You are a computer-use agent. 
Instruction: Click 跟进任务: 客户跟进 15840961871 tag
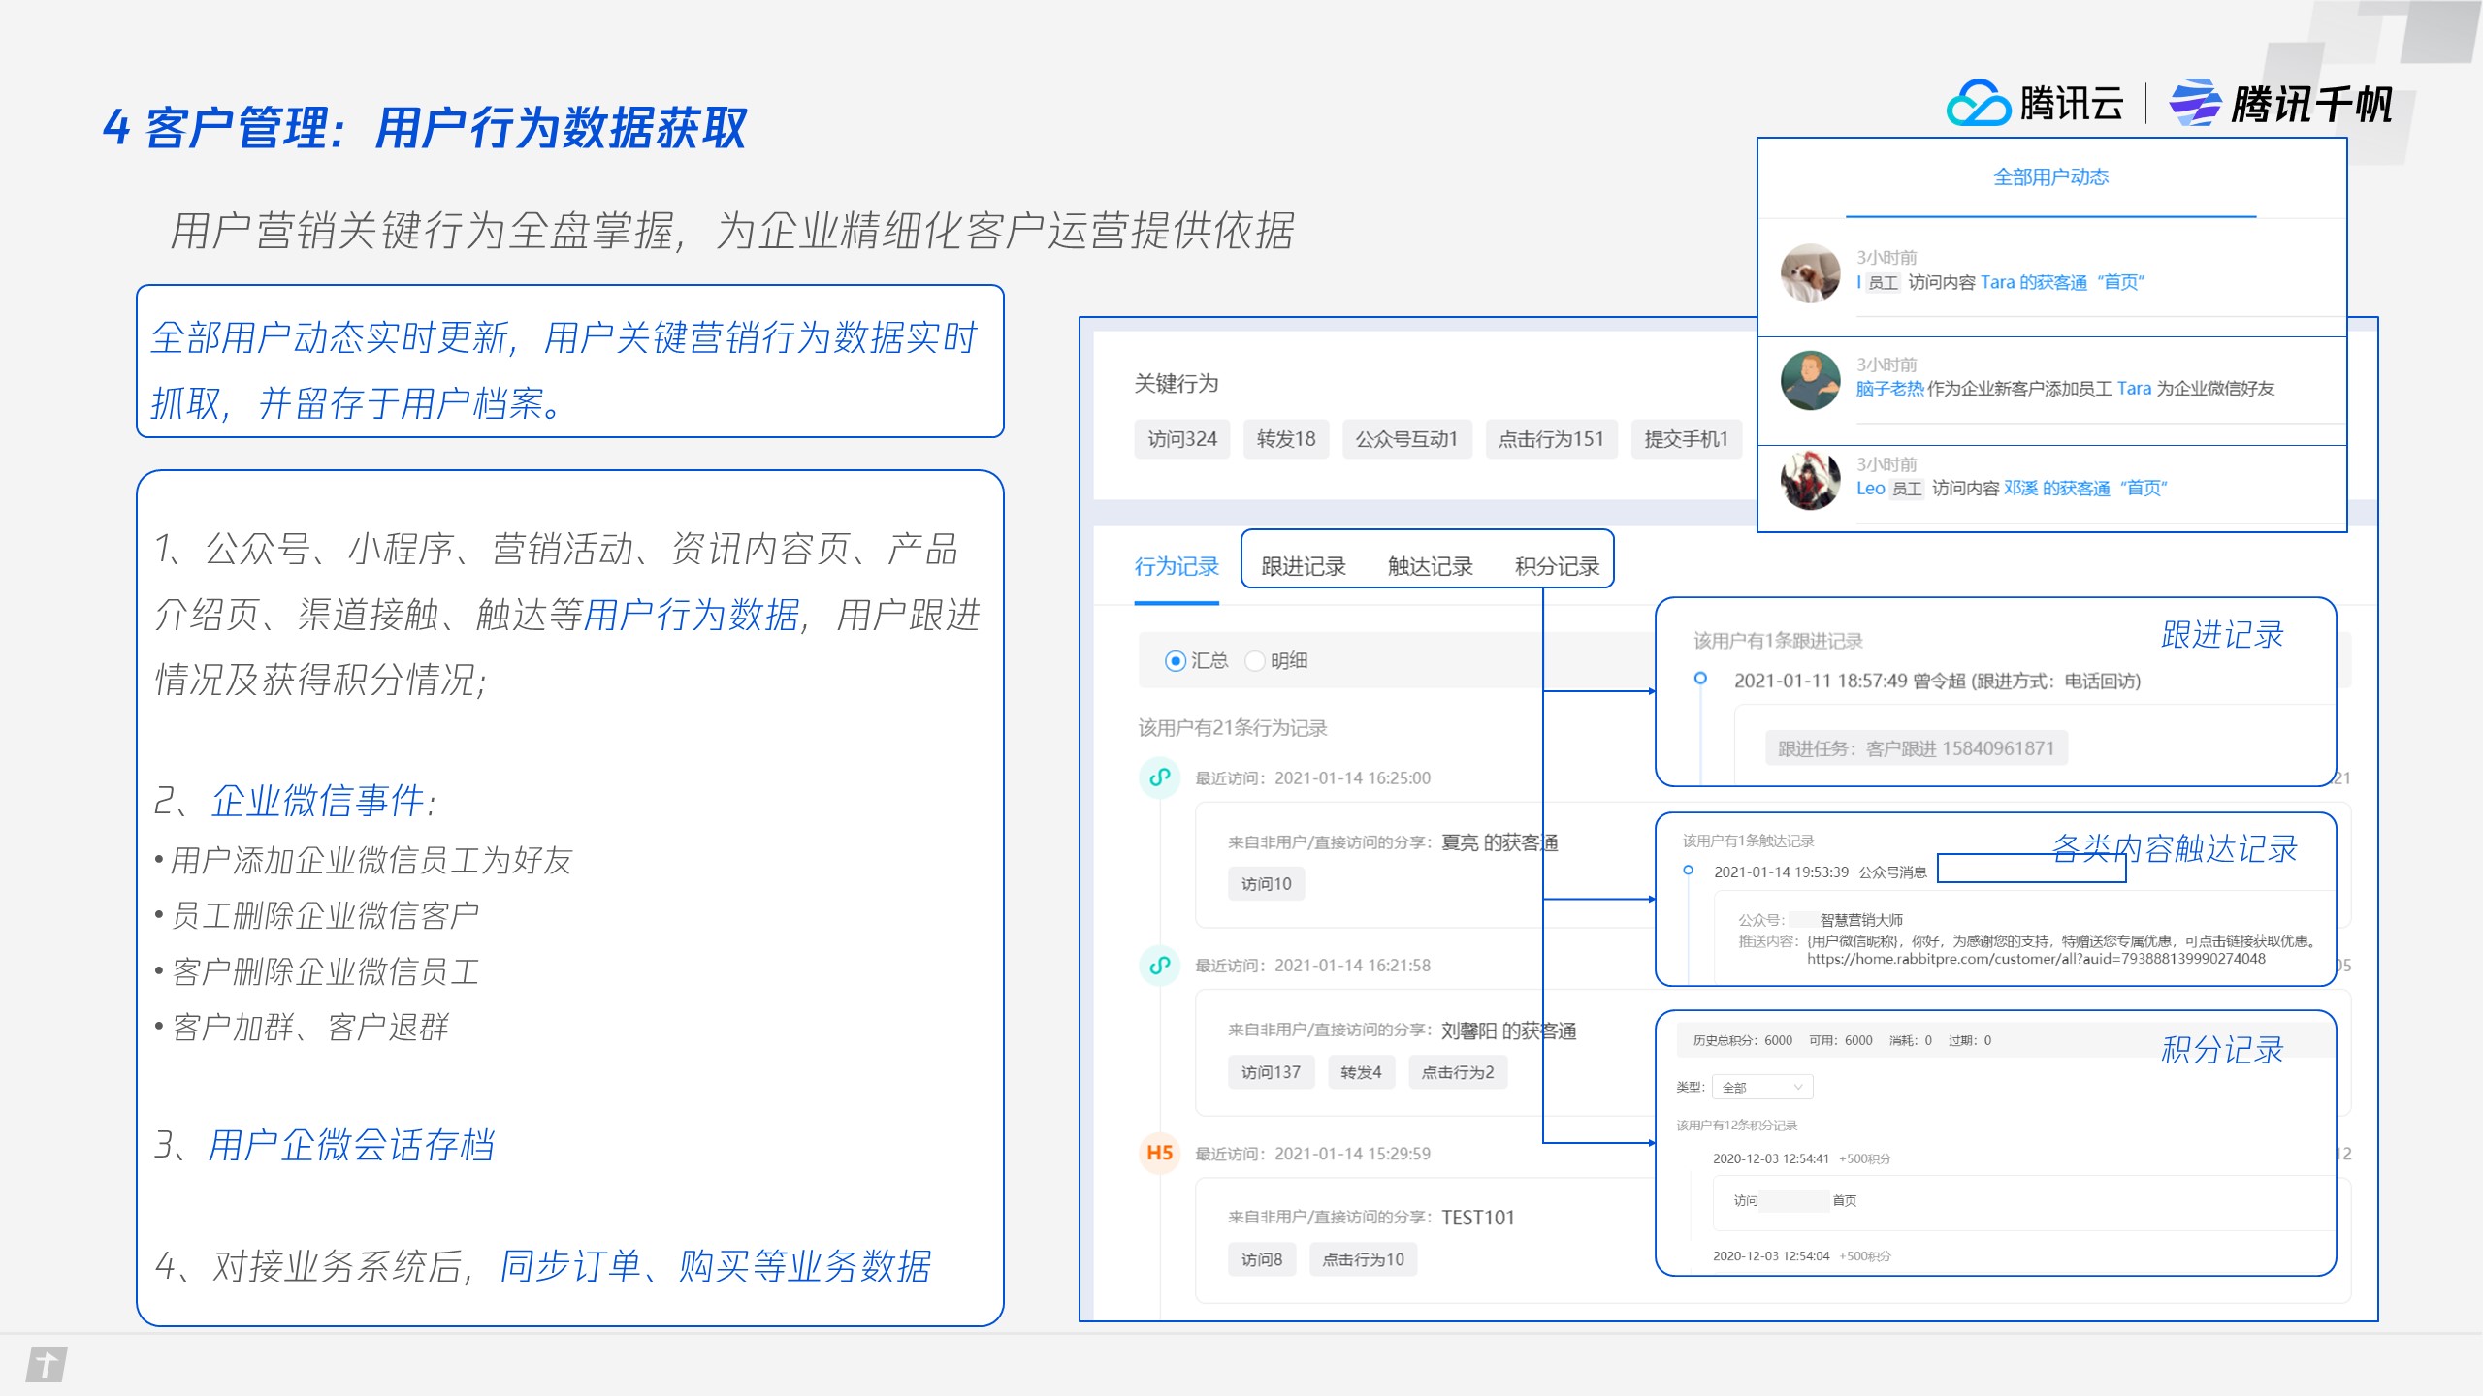tap(1916, 748)
